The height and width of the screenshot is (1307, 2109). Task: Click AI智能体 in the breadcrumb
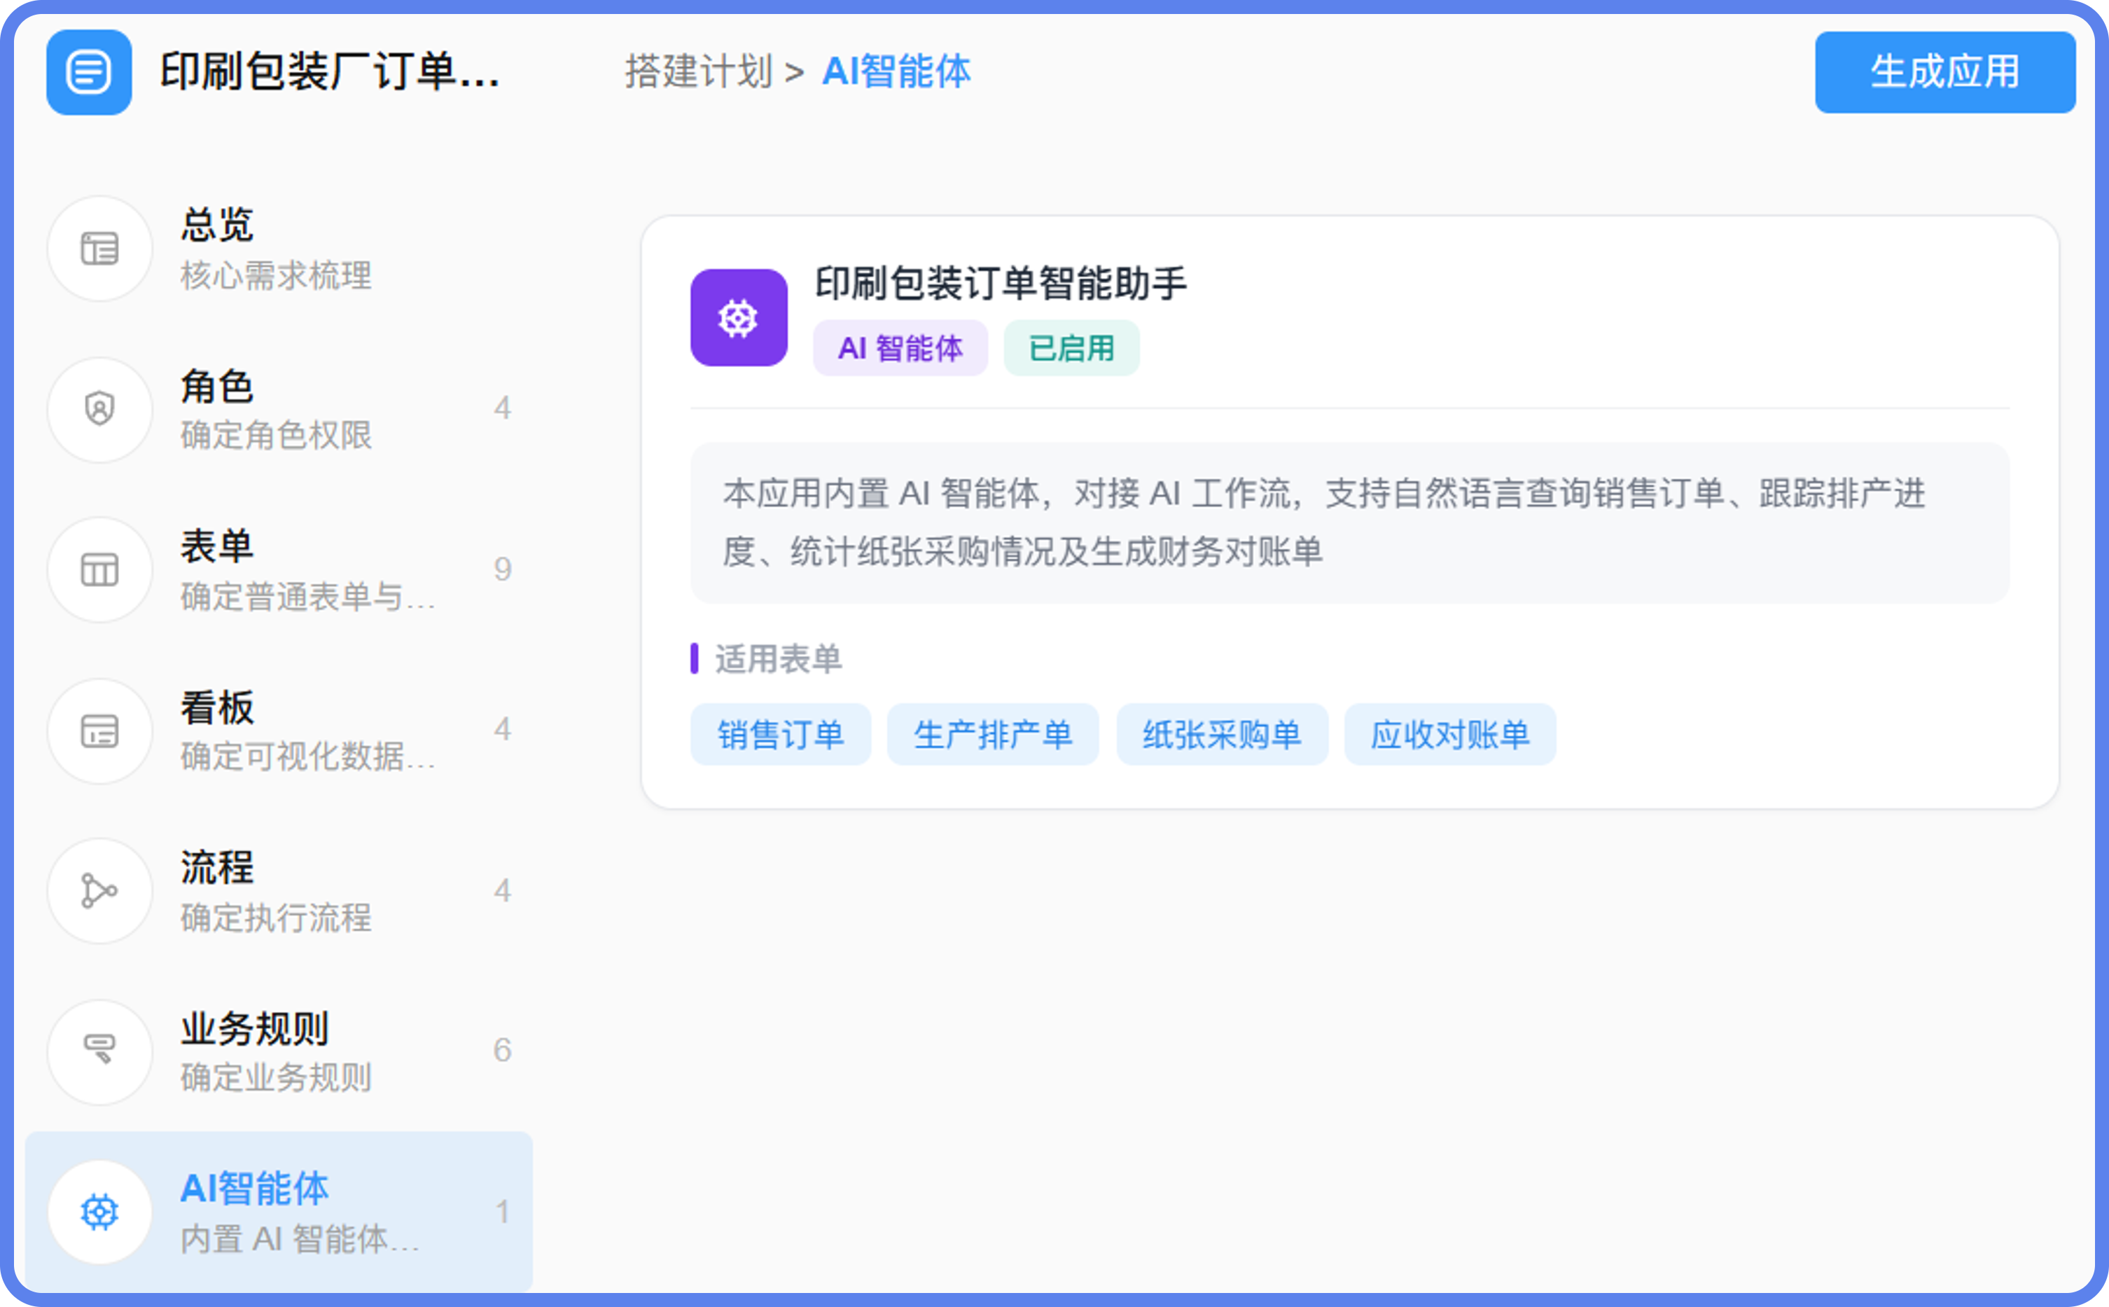point(896,71)
